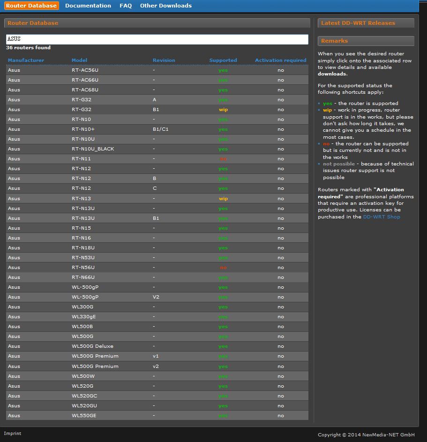Sort by the Manufacturer column header
Viewport: 427px width, 442px height.
[26, 60]
